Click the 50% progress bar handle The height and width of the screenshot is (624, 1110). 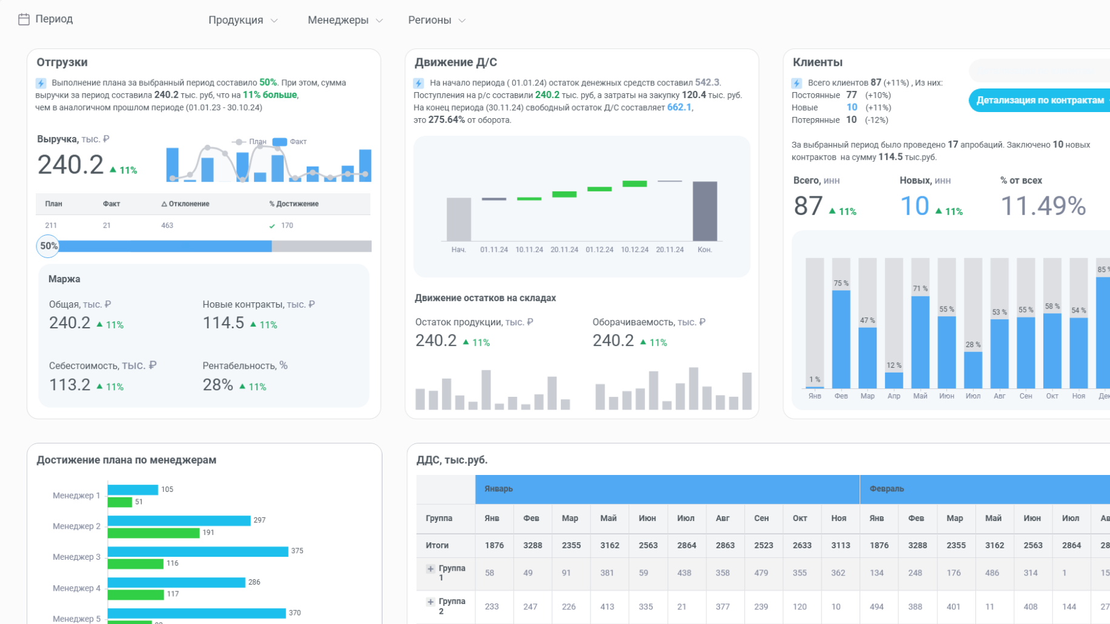pos(48,246)
